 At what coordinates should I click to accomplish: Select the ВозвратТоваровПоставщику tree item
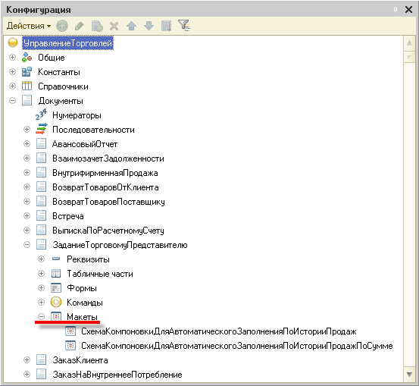(x=108, y=202)
